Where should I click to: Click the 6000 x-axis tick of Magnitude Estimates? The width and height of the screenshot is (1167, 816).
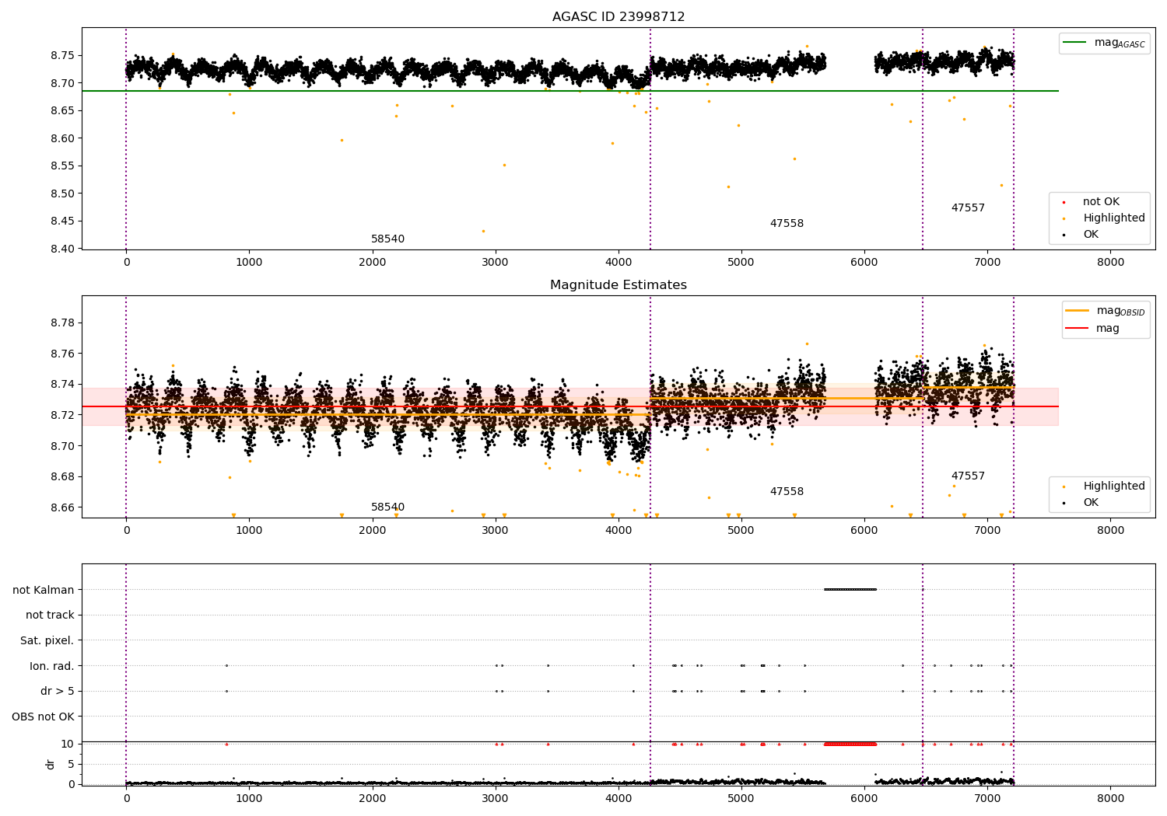[x=864, y=531]
